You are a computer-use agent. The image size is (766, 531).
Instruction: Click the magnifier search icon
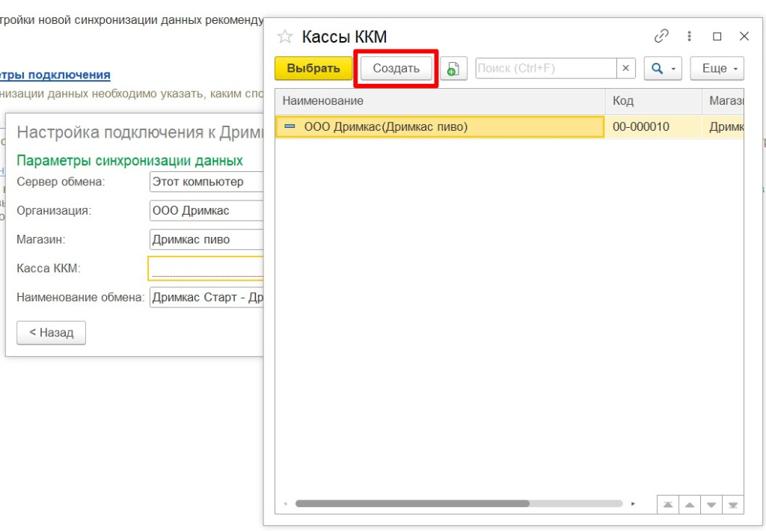tap(657, 68)
